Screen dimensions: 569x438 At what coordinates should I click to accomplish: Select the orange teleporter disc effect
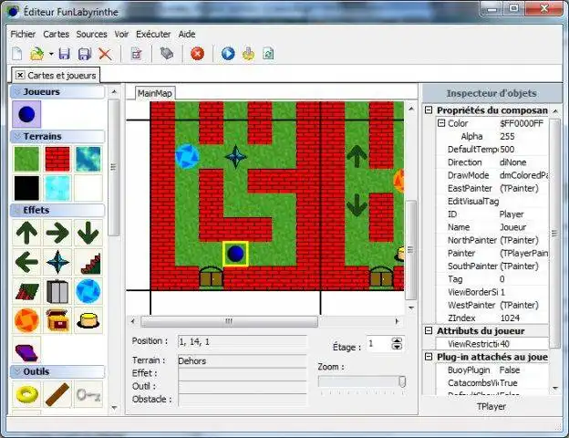(x=26, y=320)
